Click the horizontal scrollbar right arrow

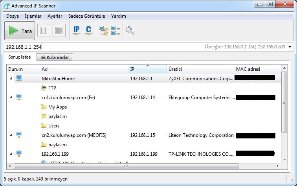278,166
